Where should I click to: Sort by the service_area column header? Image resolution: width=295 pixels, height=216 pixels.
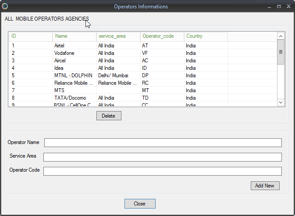118,36
